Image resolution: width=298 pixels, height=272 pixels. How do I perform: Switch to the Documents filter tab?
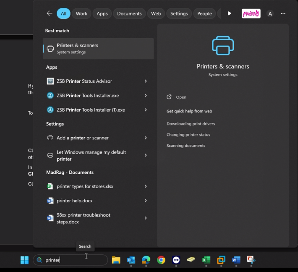coord(129,13)
